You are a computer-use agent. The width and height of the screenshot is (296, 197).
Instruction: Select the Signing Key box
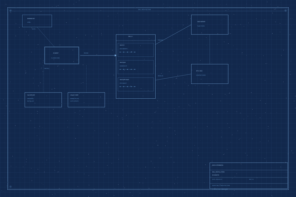tap(37, 21)
